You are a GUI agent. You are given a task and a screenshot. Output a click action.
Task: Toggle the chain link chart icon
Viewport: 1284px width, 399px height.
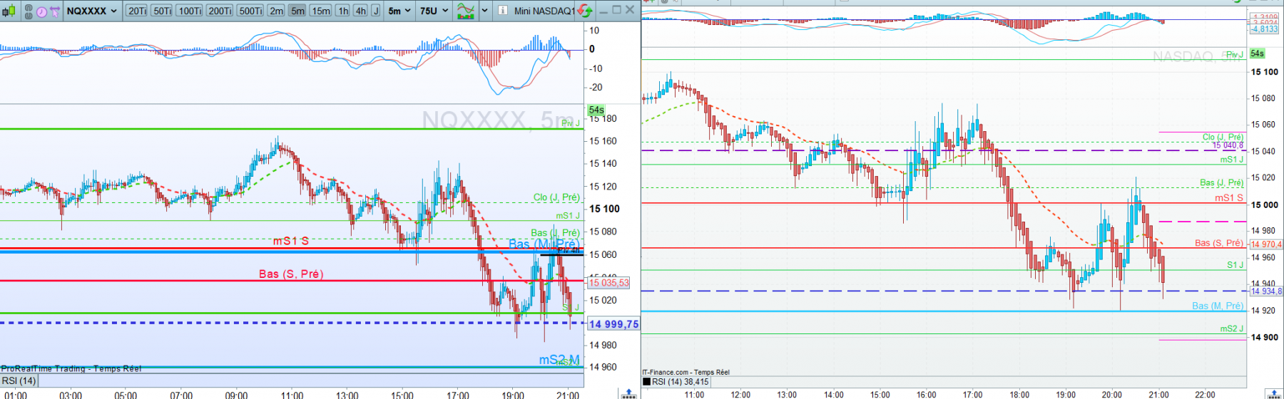[29, 11]
